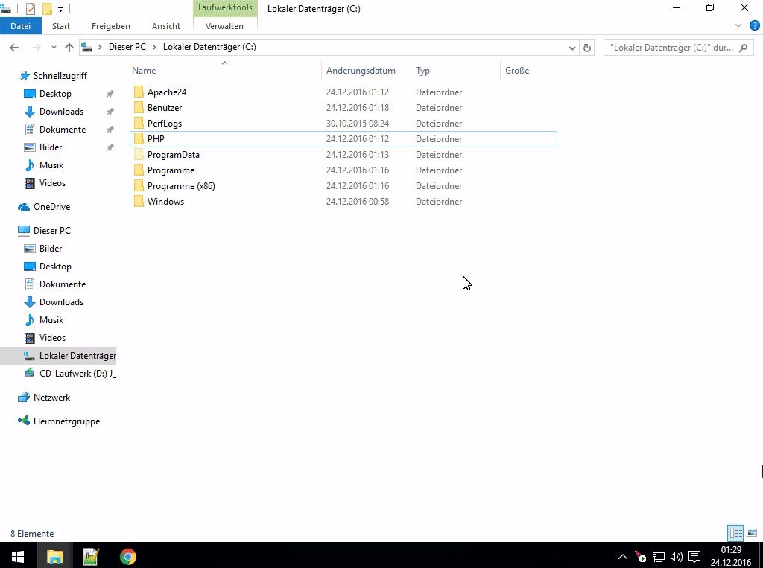The height and width of the screenshot is (568, 763).
Task: Refresh the current folder view
Action: (x=587, y=48)
